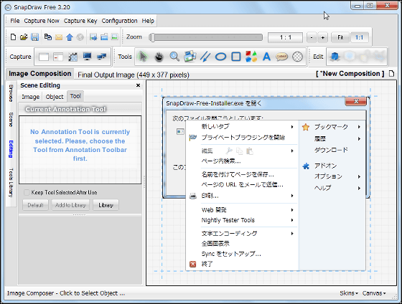The height and width of the screenshot is (304, 402).
Task: Select the Hand pan tool
Action: [159, 57]
